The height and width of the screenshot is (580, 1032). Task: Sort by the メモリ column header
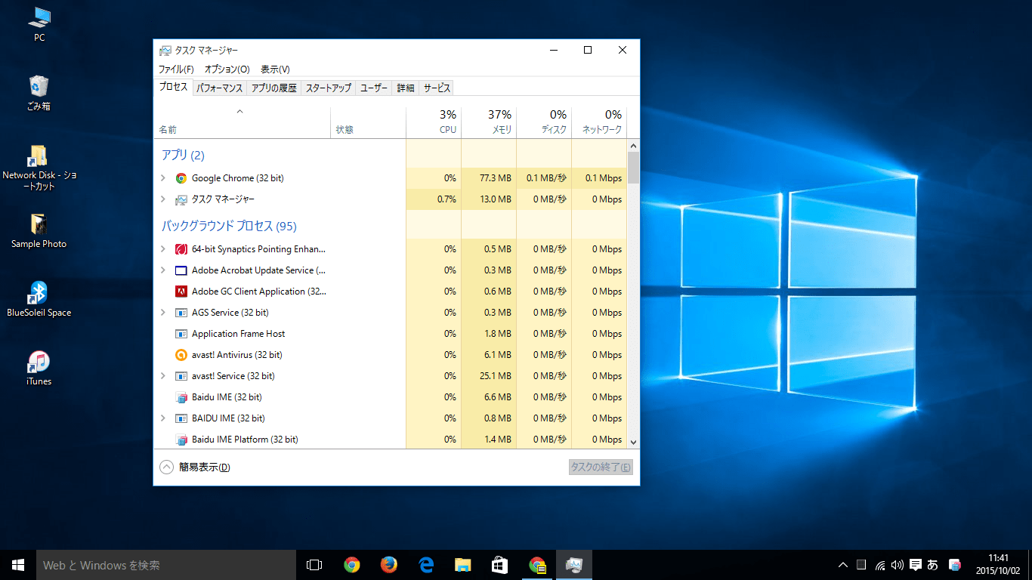489,122
